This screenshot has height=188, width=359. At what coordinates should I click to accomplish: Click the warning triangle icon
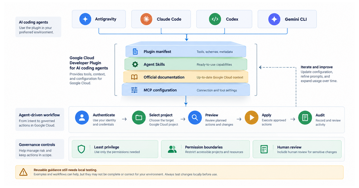[23, 172]
